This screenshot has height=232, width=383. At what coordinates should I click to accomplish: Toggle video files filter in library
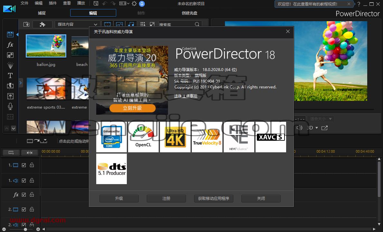tap(107, 24)
